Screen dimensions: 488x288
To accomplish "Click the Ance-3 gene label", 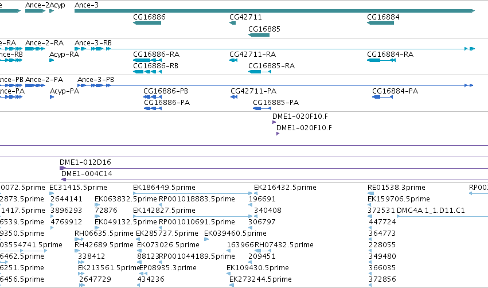I will point(87,5).
